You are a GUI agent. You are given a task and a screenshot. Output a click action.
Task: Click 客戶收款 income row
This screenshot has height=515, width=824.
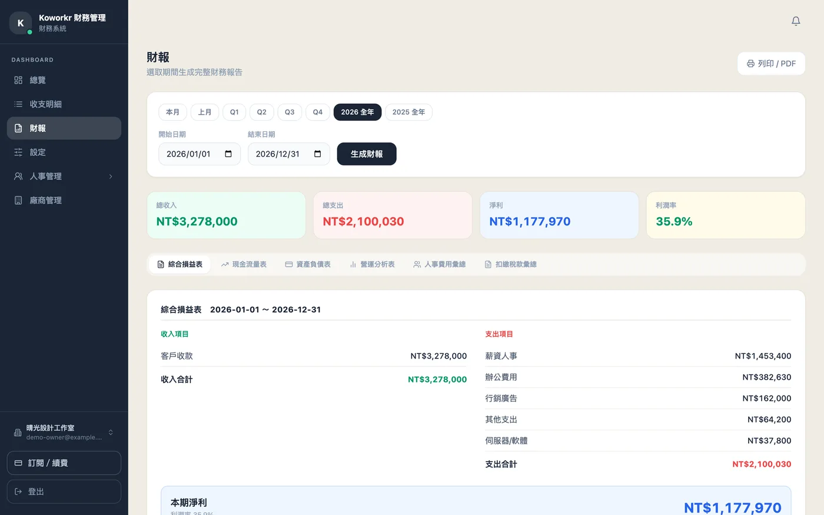tap(314, 356)
